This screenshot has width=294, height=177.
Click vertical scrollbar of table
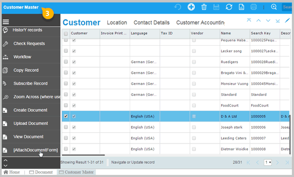click(x=290, y=134)
